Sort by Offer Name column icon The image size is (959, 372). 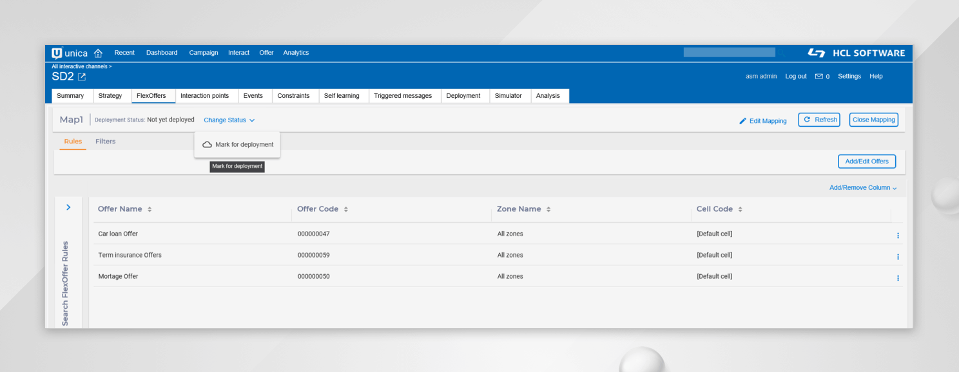150,210
